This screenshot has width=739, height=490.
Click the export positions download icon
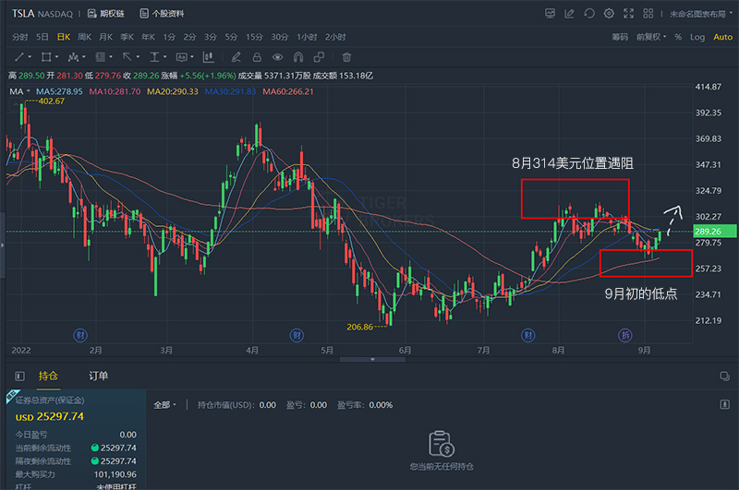[725, 404]
